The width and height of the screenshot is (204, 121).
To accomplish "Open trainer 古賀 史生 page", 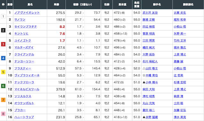I will coord(180,13).
